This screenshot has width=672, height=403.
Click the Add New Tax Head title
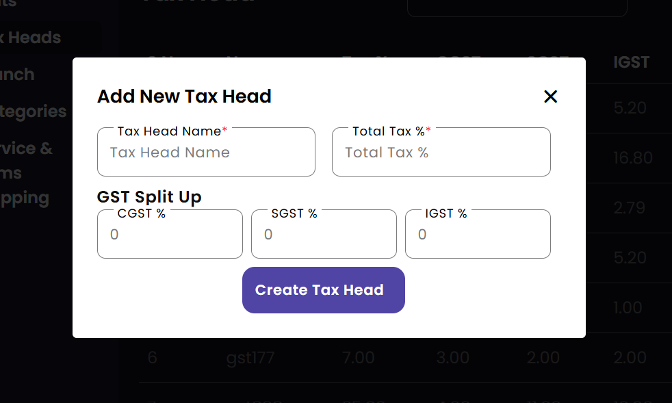click(x=184, y=96)
